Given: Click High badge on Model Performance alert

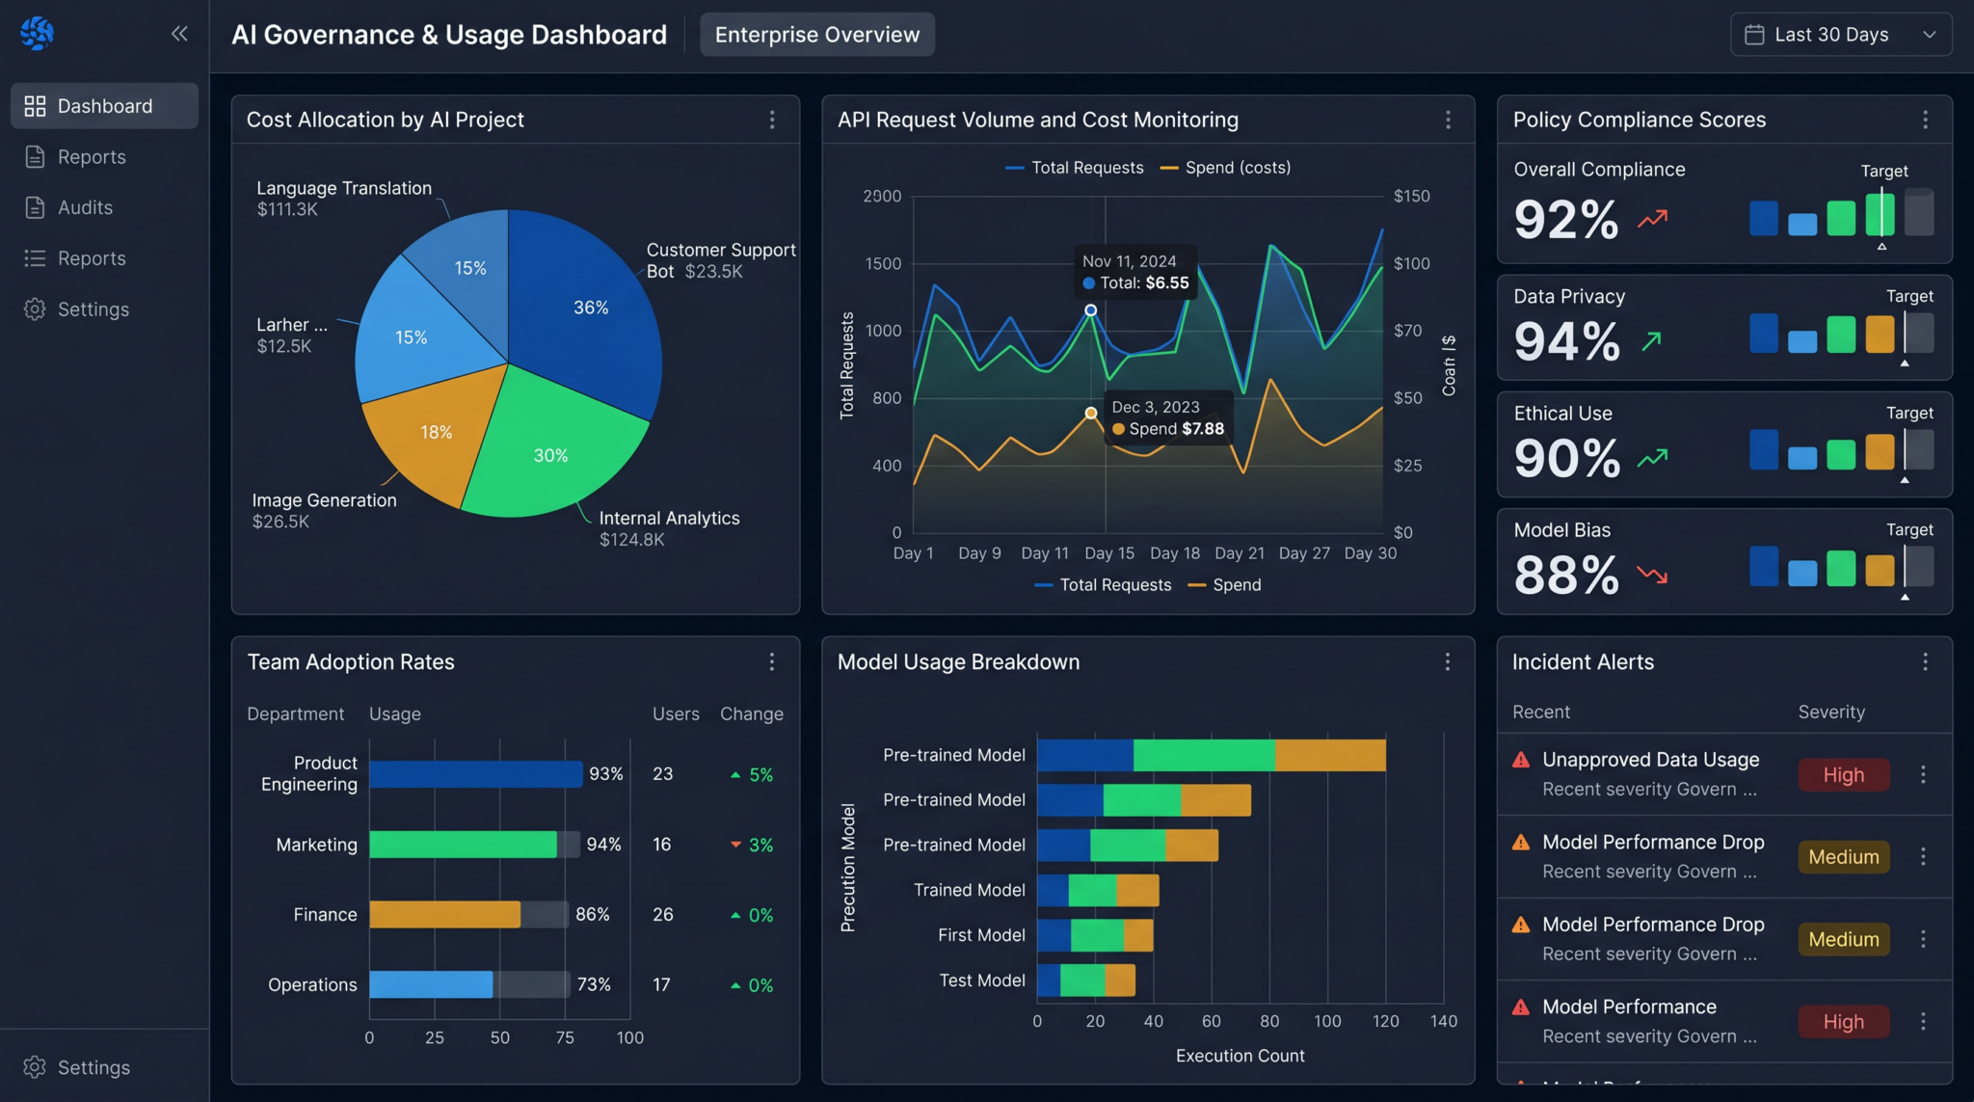Looking at the screenshot, I should [1843, 1022].
